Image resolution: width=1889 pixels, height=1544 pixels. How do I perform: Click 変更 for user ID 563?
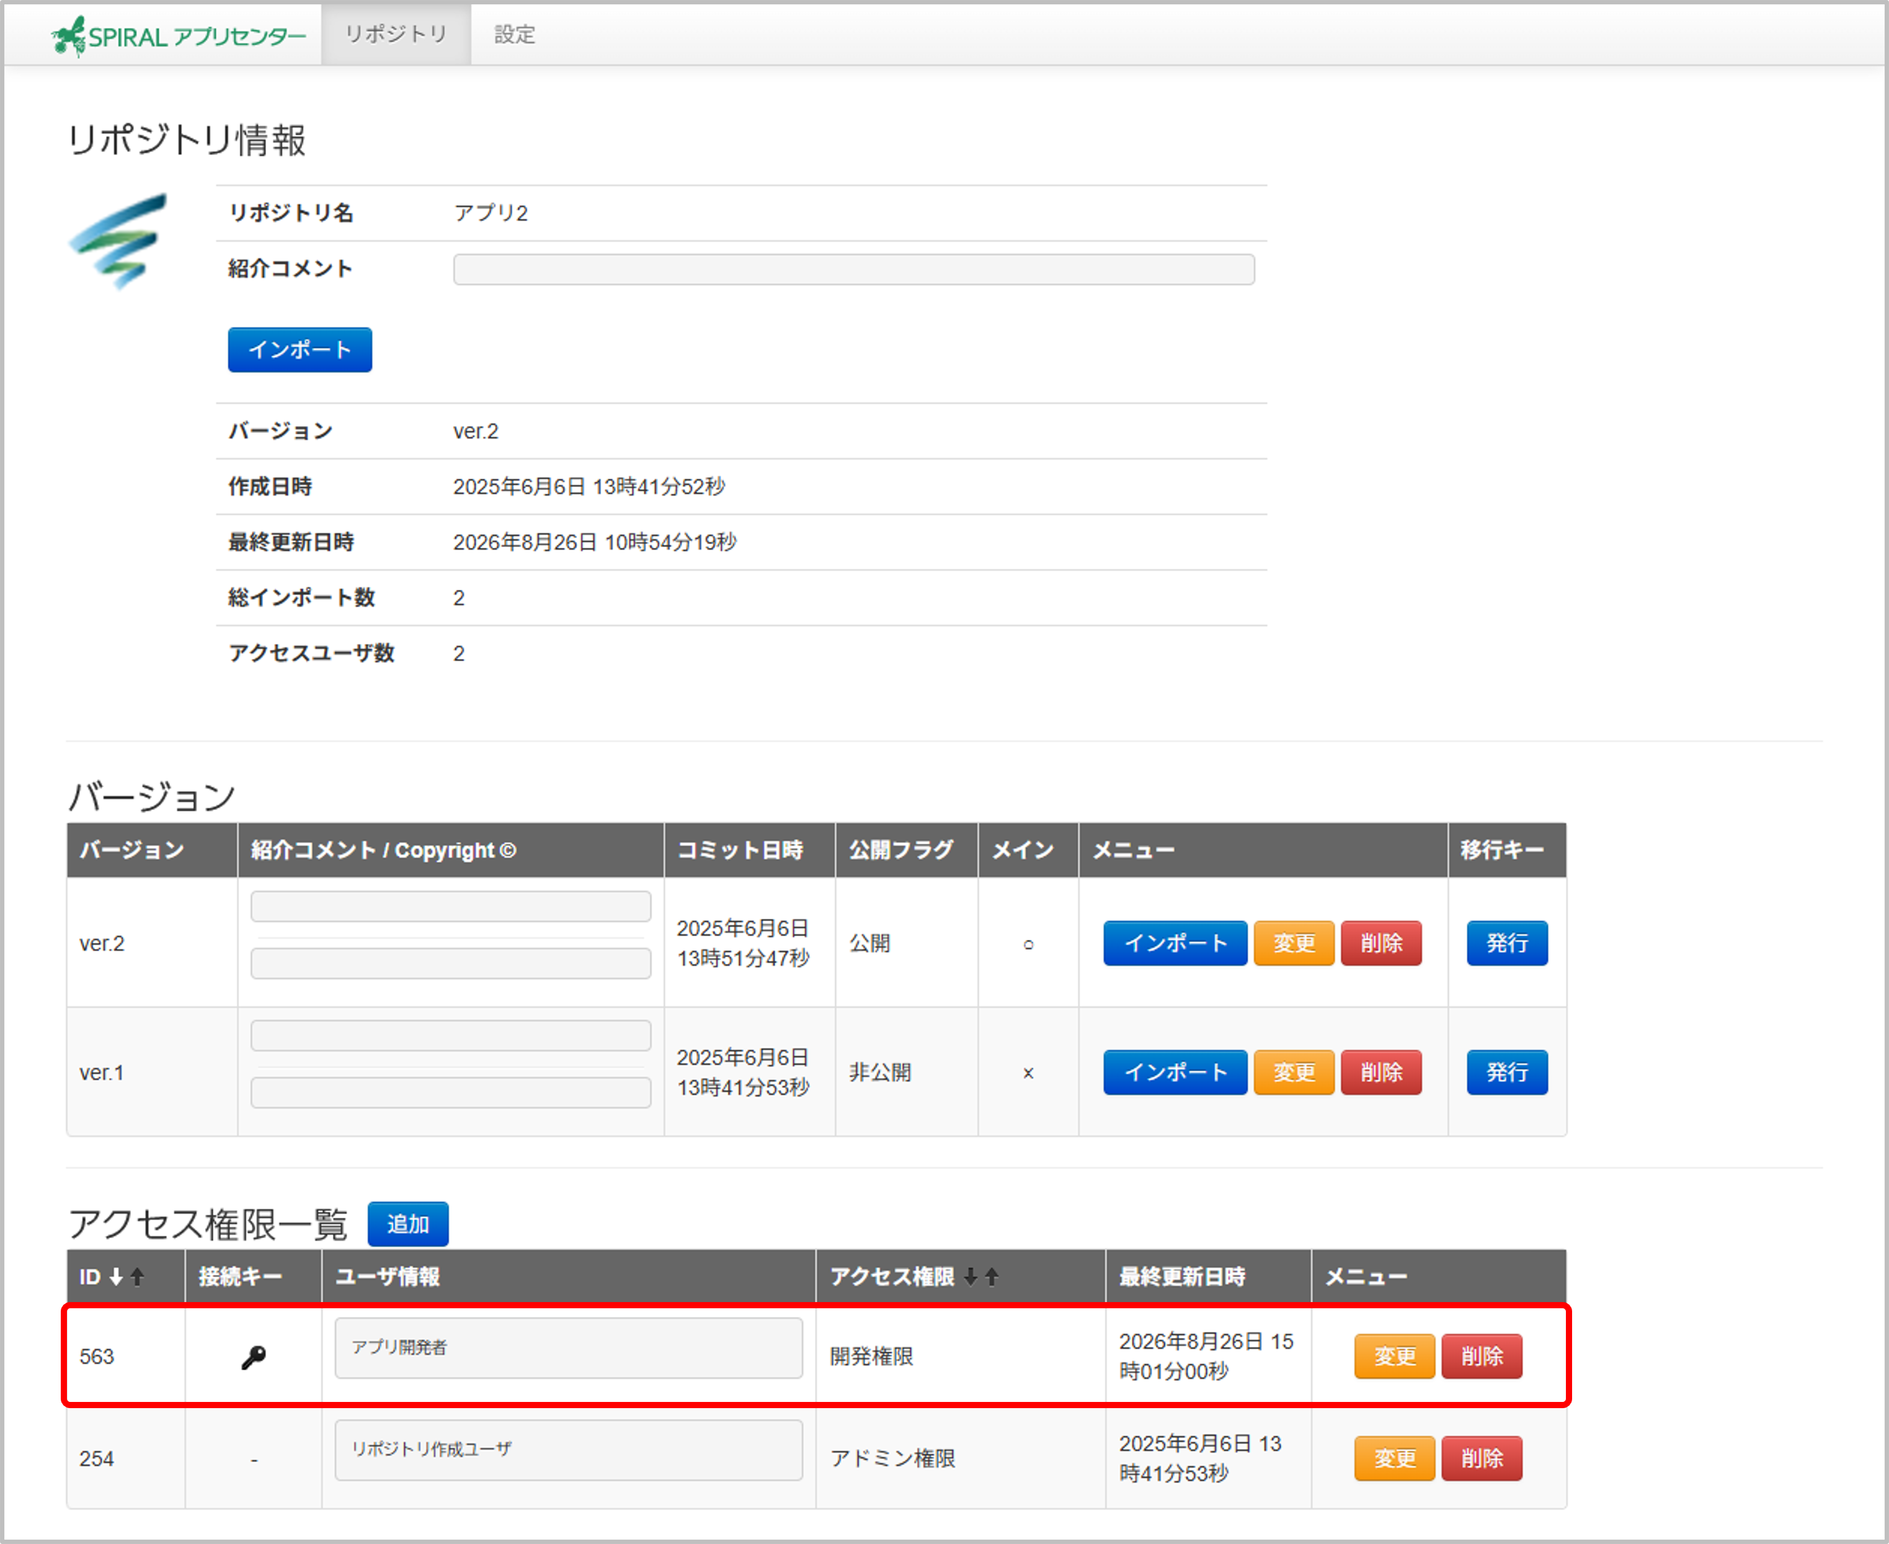pos(1394,1356)
